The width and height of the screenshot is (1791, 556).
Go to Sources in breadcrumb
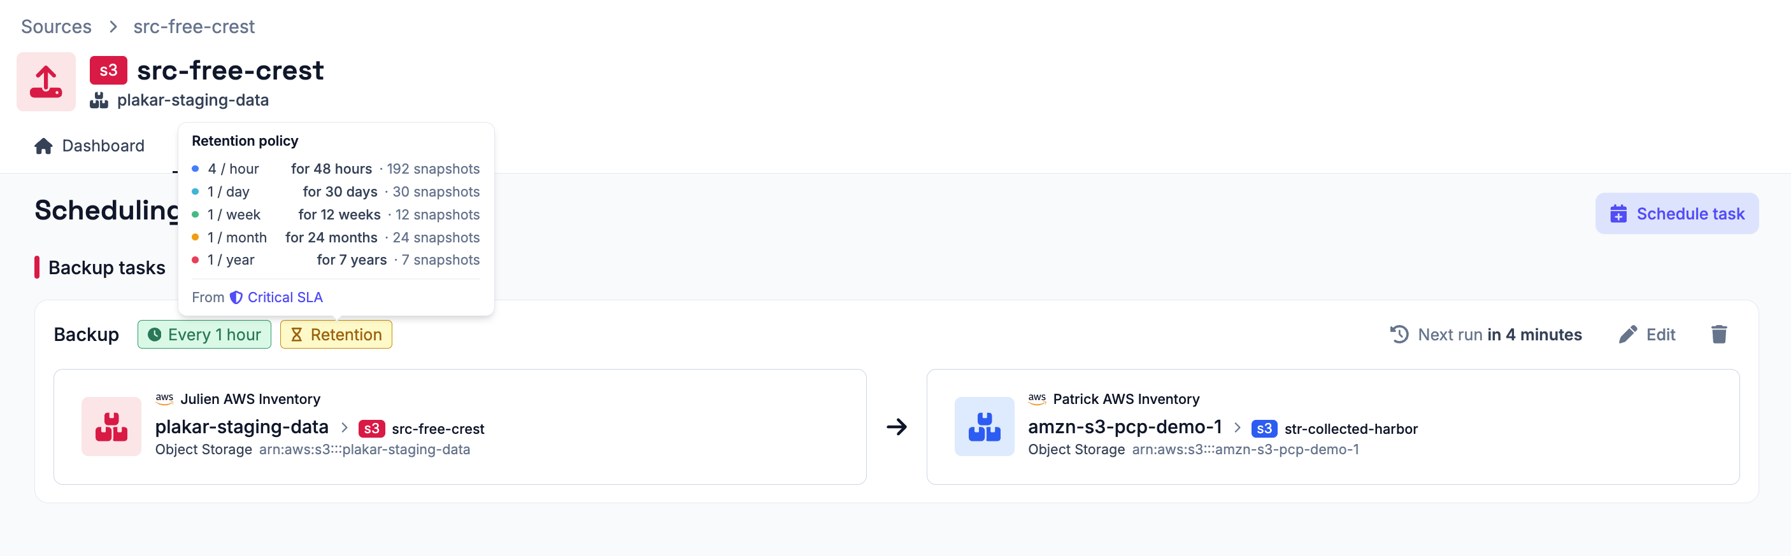pyautogui.click(x=56, y=26)
